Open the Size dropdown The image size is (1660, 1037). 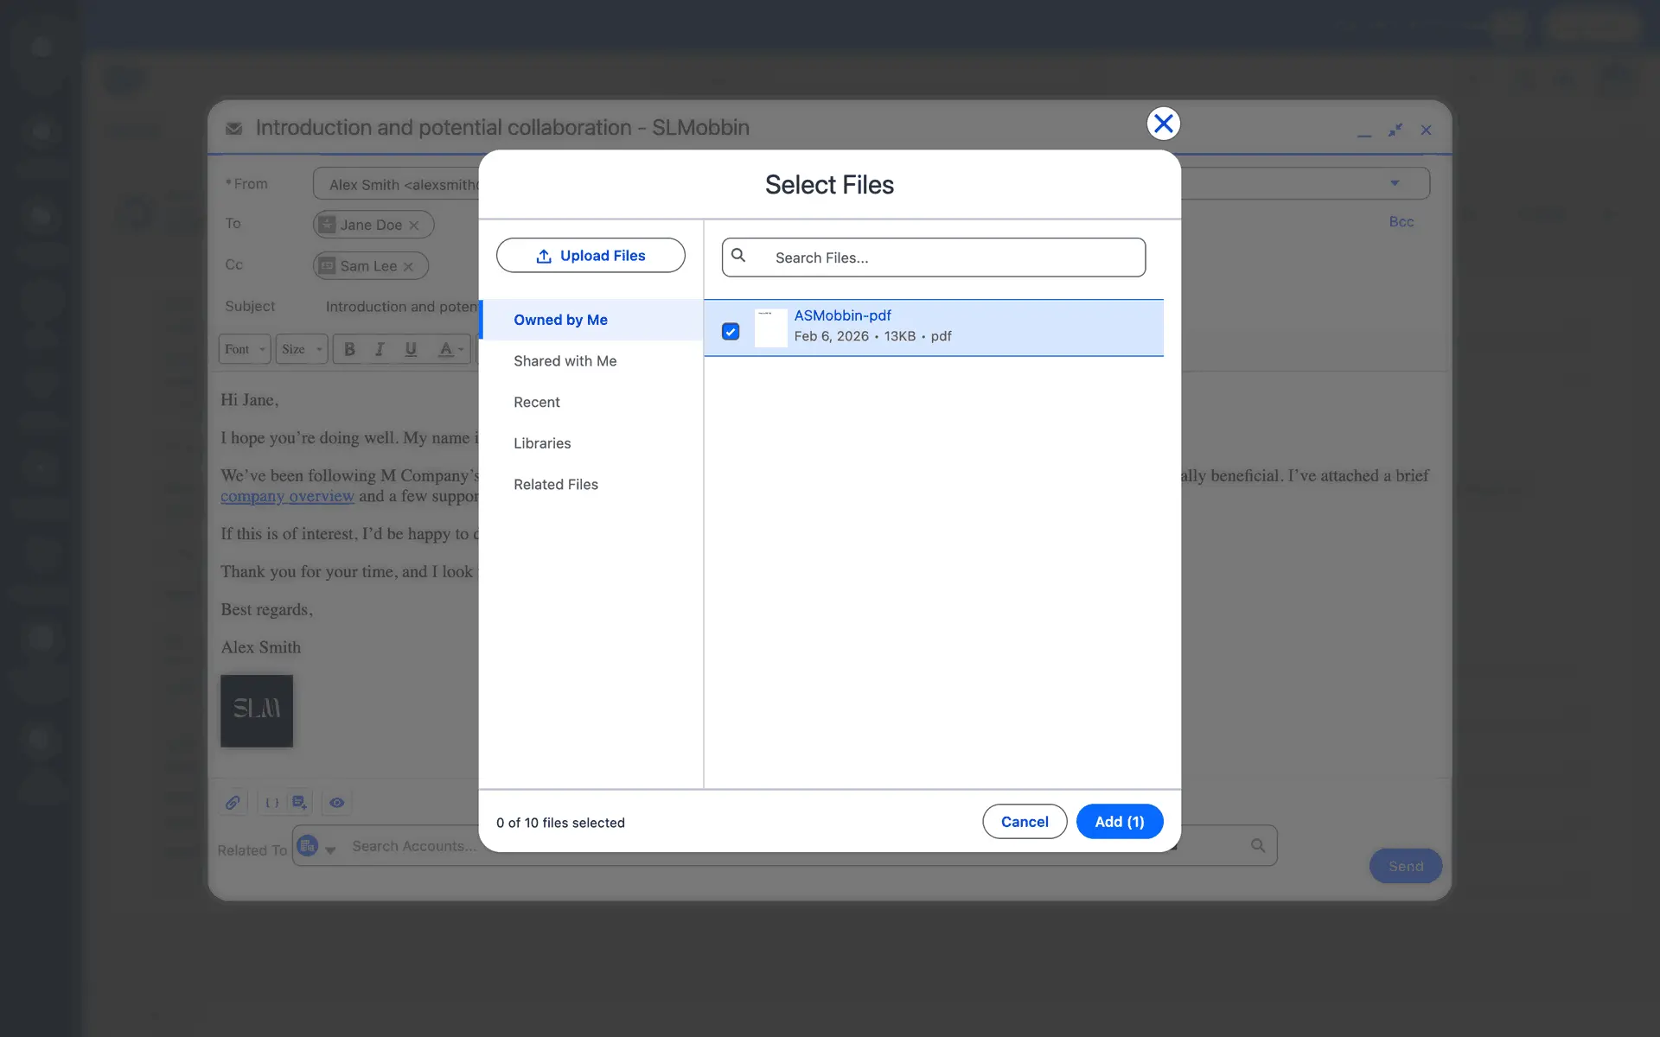302,349
